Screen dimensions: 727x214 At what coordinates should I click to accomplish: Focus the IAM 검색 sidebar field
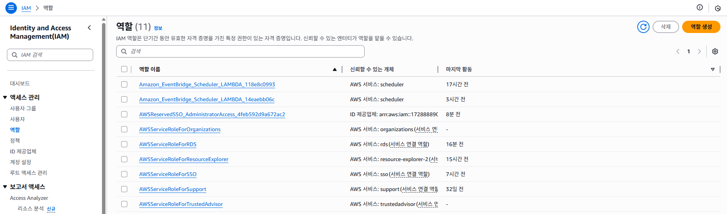tap(50, 55)
